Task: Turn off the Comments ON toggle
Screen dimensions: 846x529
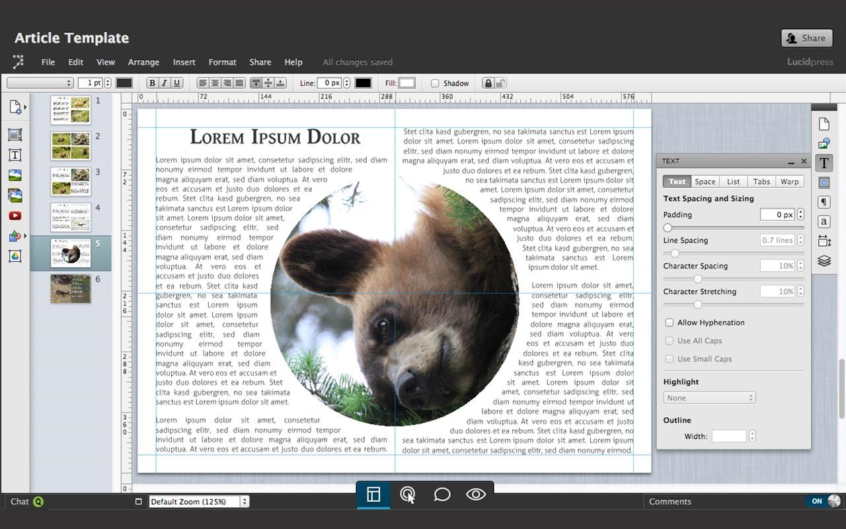Action: click(x=822, y=501)
